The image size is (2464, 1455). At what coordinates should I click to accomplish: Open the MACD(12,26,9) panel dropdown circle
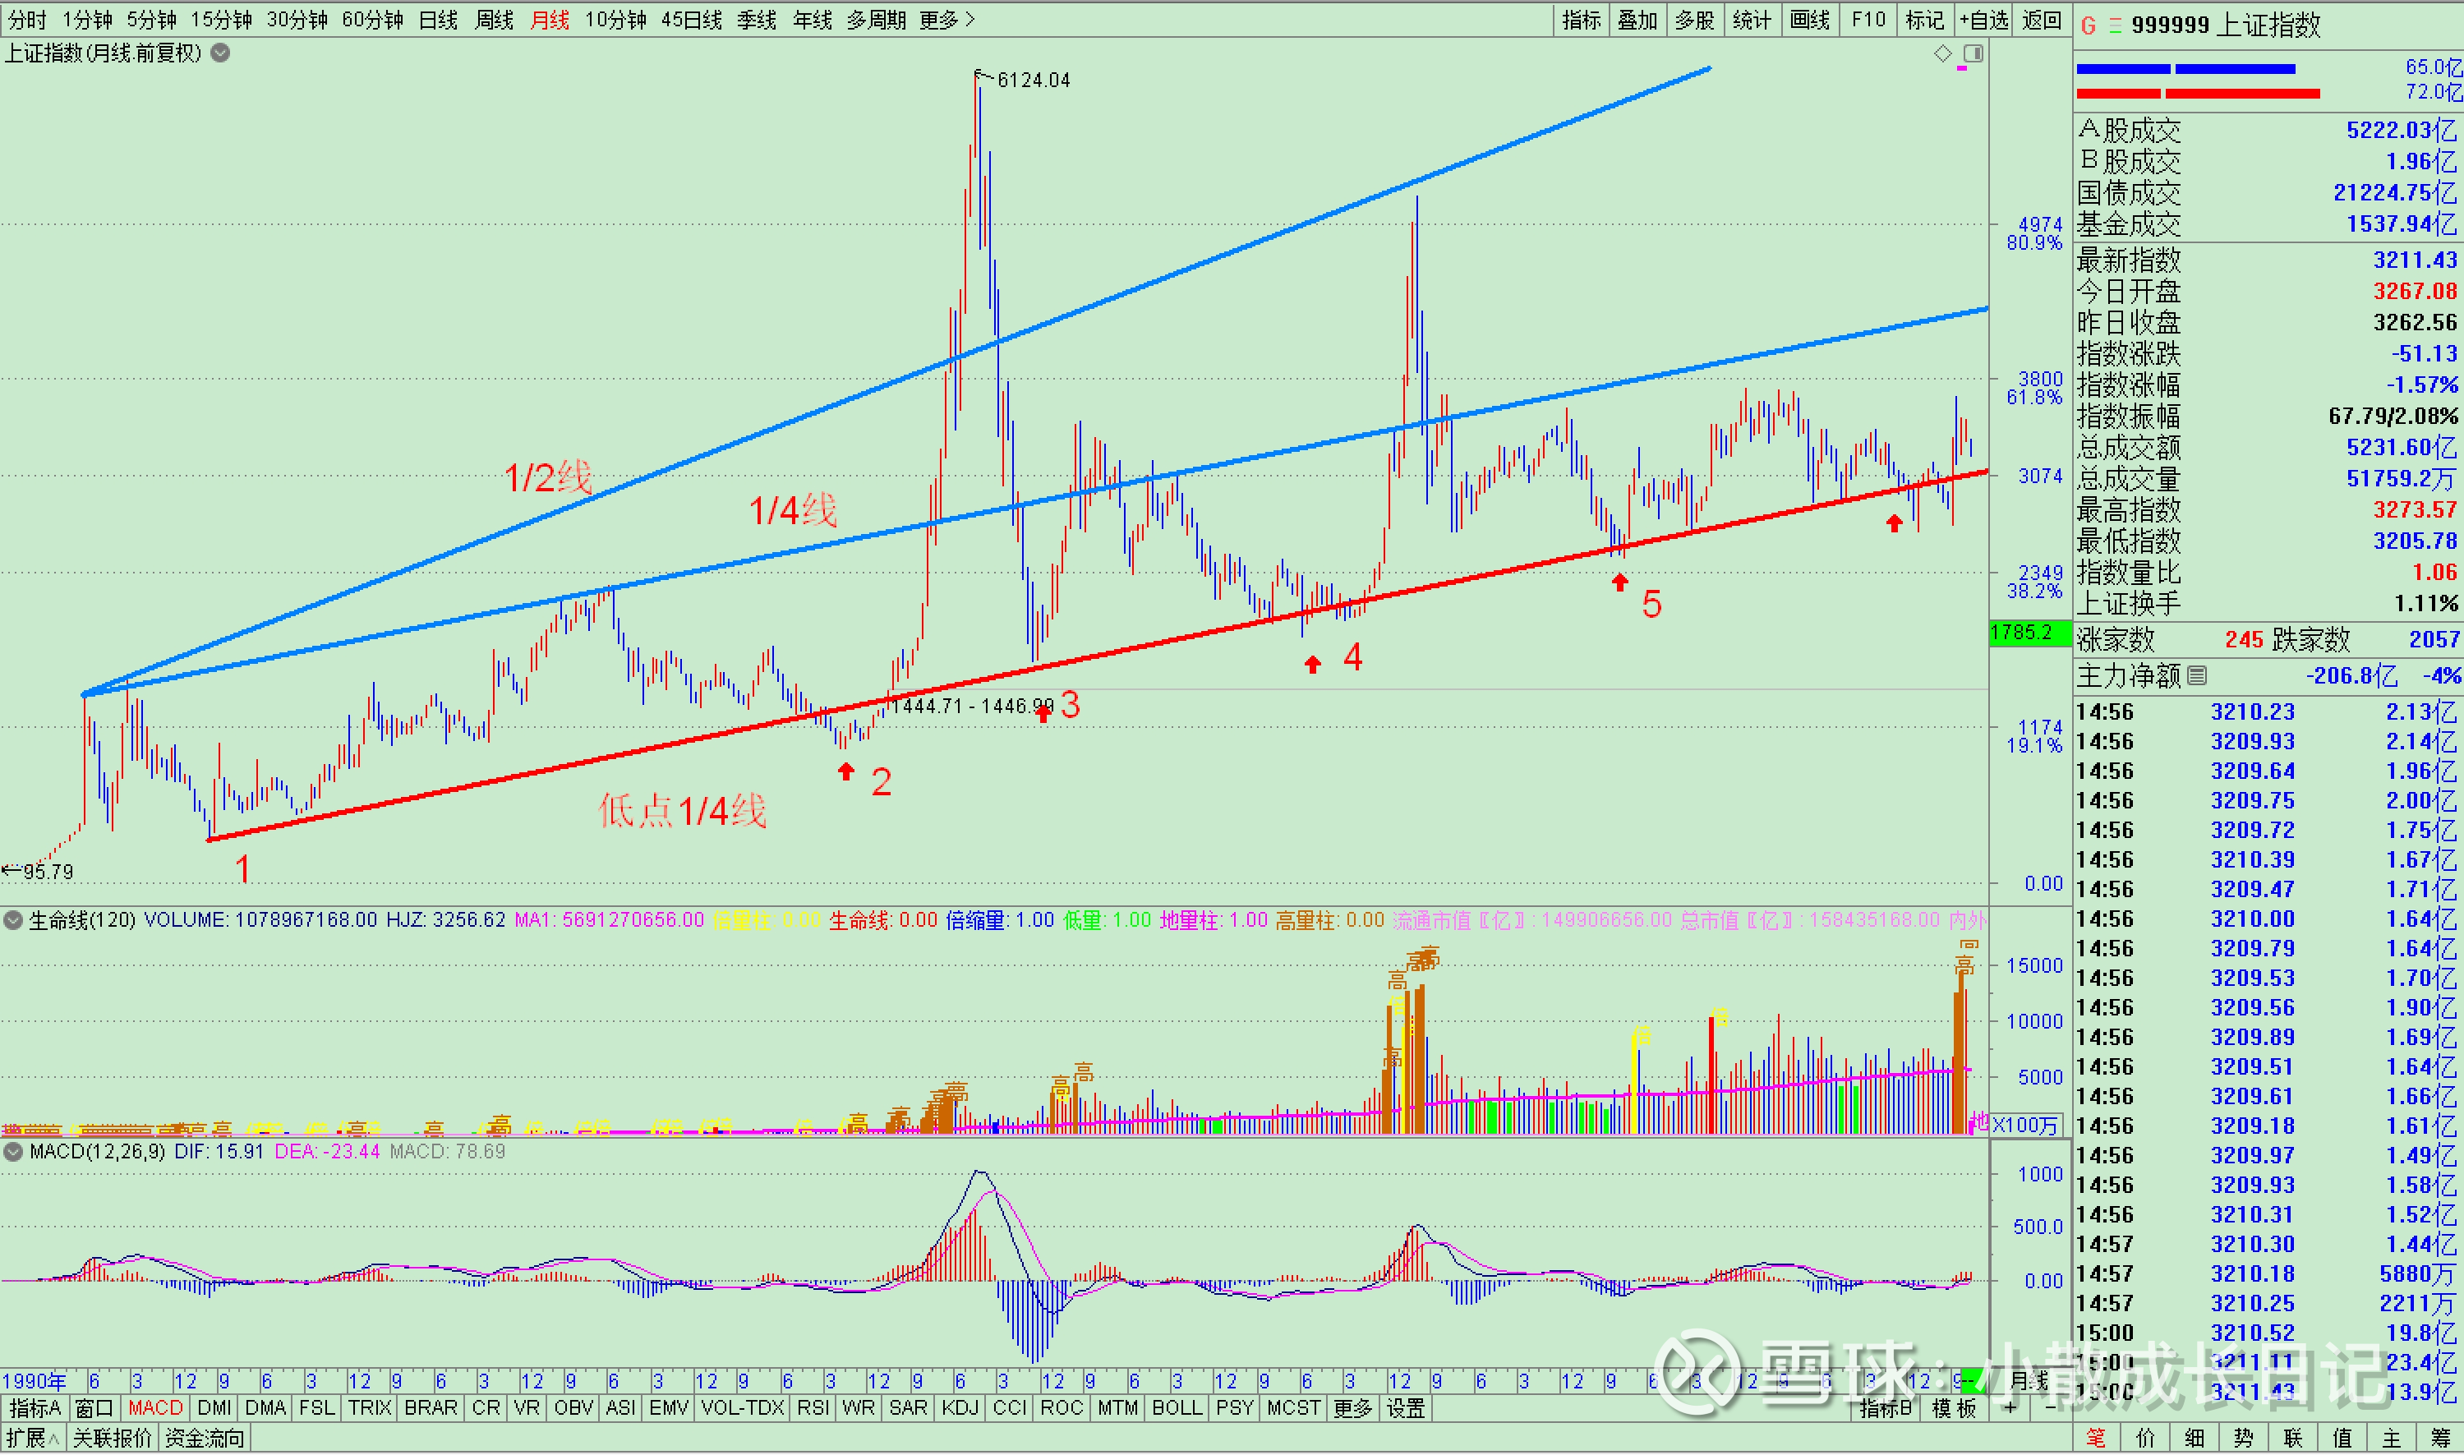click(14, 1151)
